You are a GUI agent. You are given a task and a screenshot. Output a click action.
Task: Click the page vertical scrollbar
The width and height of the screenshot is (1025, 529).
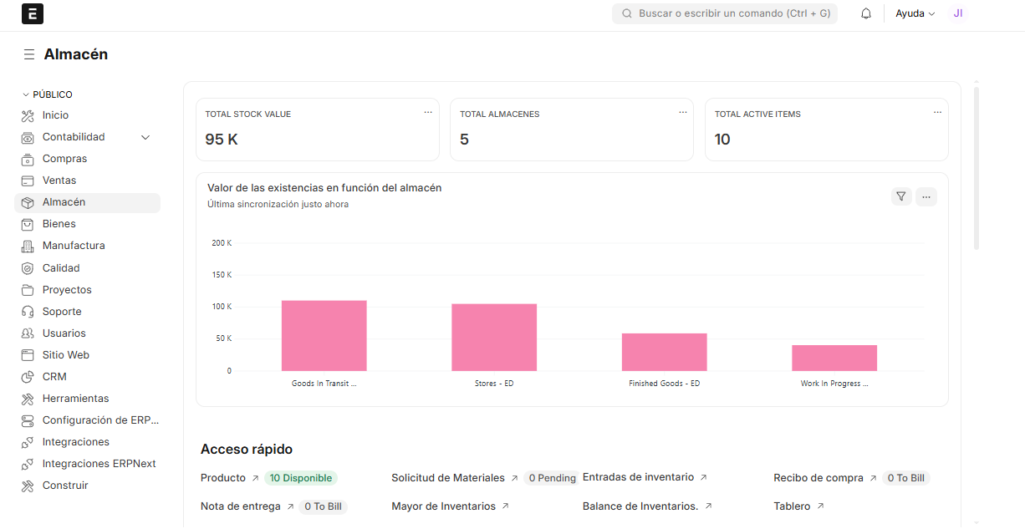coord(976,165)
